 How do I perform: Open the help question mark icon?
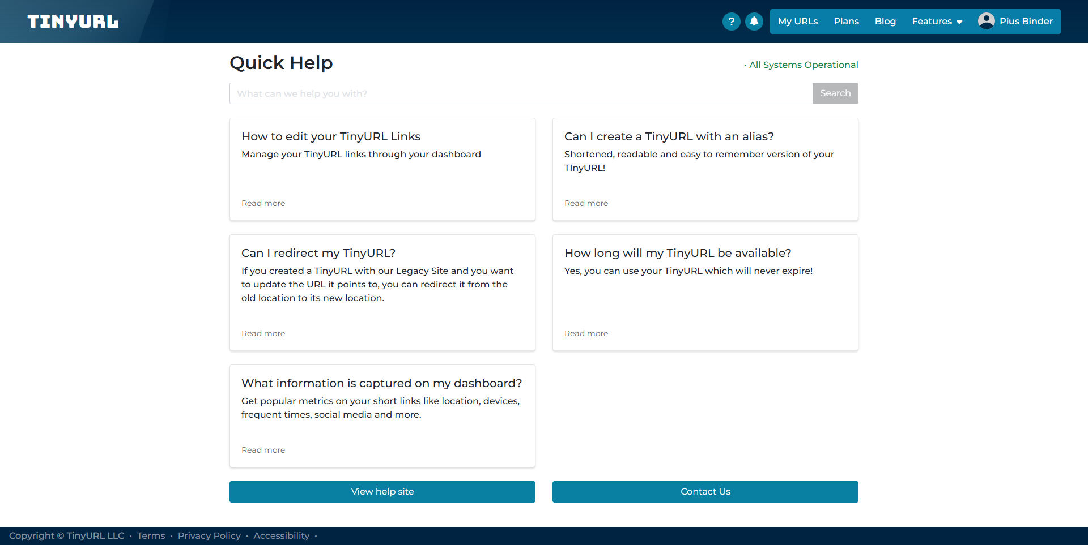pyautogui.click(x=731, y=22)
